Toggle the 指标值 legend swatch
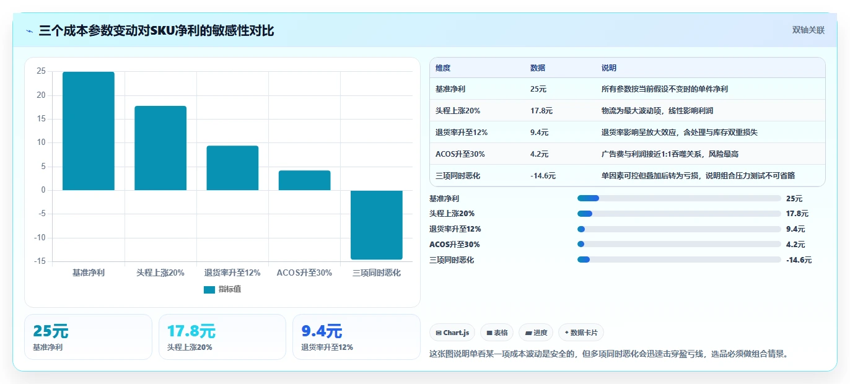 coord(209,289)
